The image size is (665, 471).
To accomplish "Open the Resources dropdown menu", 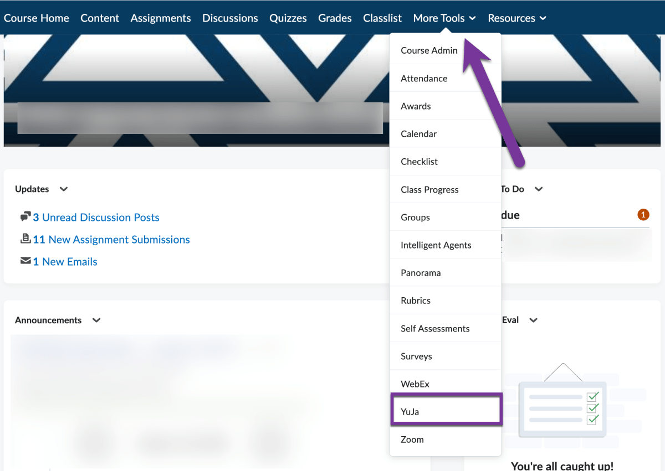I will (516, 18).
